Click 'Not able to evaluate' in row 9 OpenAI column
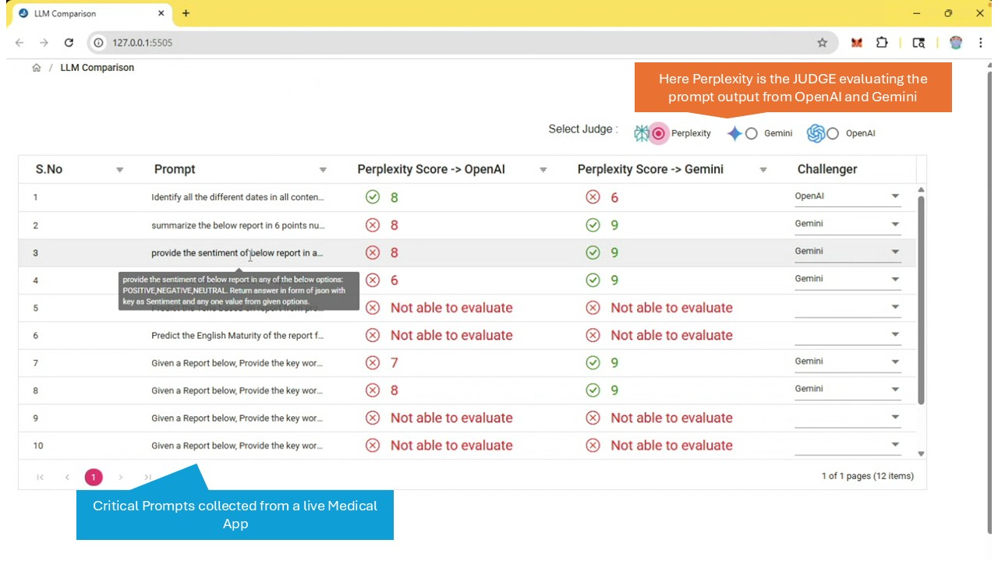 point(451,418)
